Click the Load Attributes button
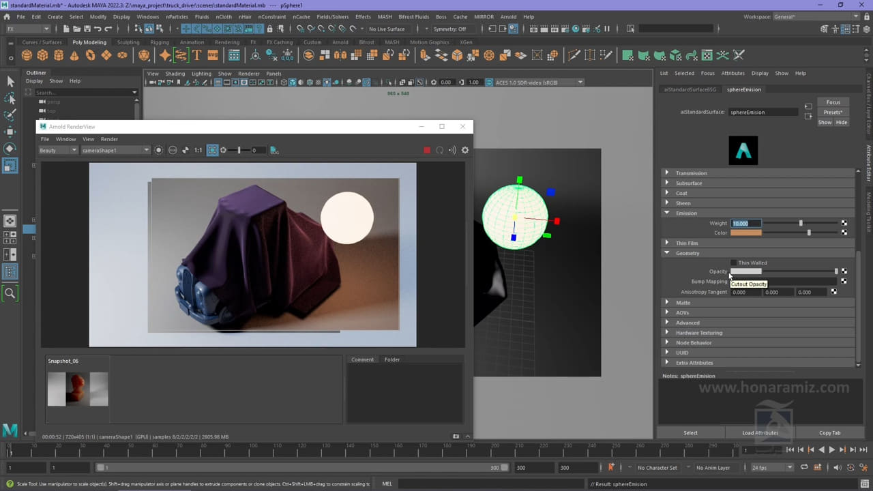Image resolution: width=873 pixels, height=491 pixels. 760,432
